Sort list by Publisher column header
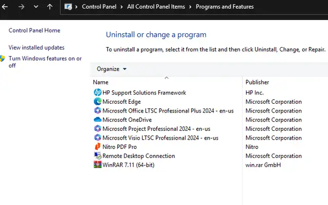 pyautogui.click(x=257, y=82)
